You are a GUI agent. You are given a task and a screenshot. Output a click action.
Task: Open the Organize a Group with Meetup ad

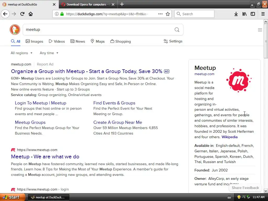[x=86, y=71]
